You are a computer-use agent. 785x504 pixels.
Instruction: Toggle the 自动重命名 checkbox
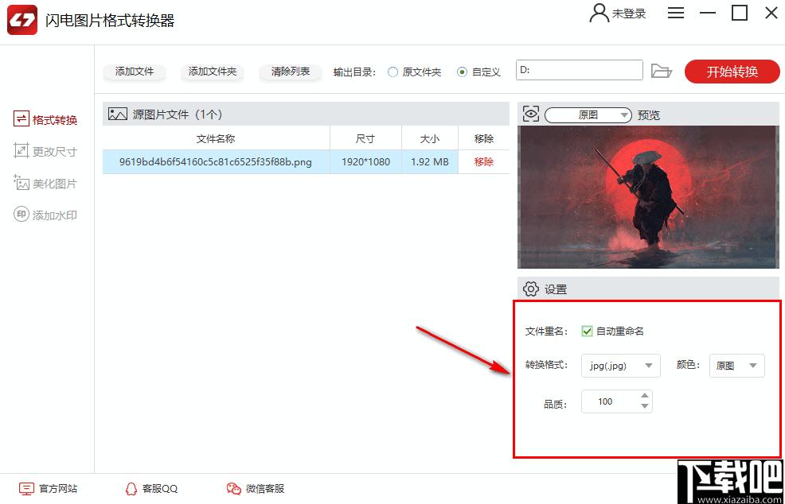coord(588,331)
